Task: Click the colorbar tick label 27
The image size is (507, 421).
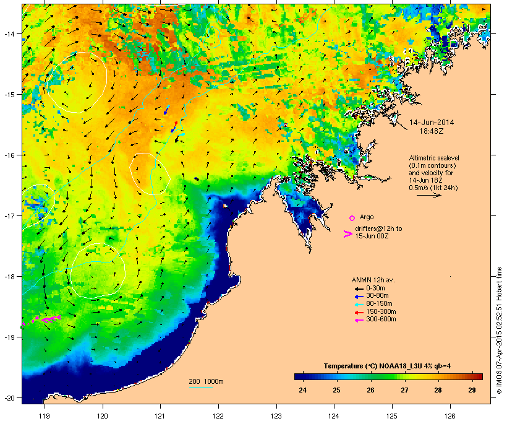Action: click(404, 390)
